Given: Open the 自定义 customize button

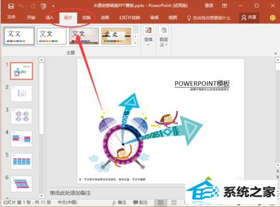Looking at the screenshot, I should click(x=164, y=36).
